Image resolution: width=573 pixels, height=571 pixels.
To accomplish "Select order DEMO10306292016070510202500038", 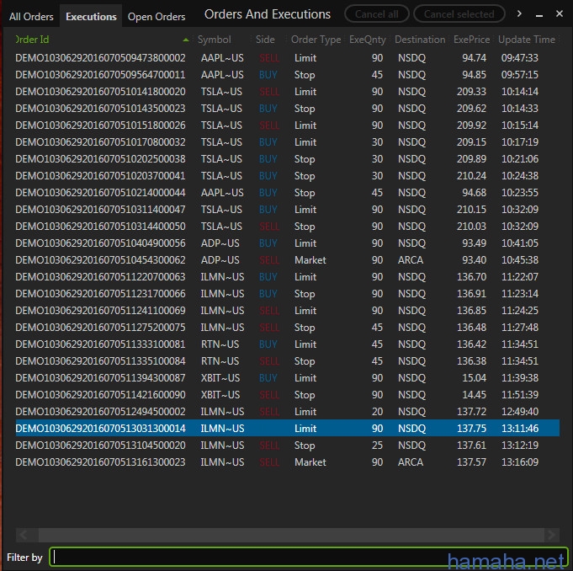I will (287, 159).
